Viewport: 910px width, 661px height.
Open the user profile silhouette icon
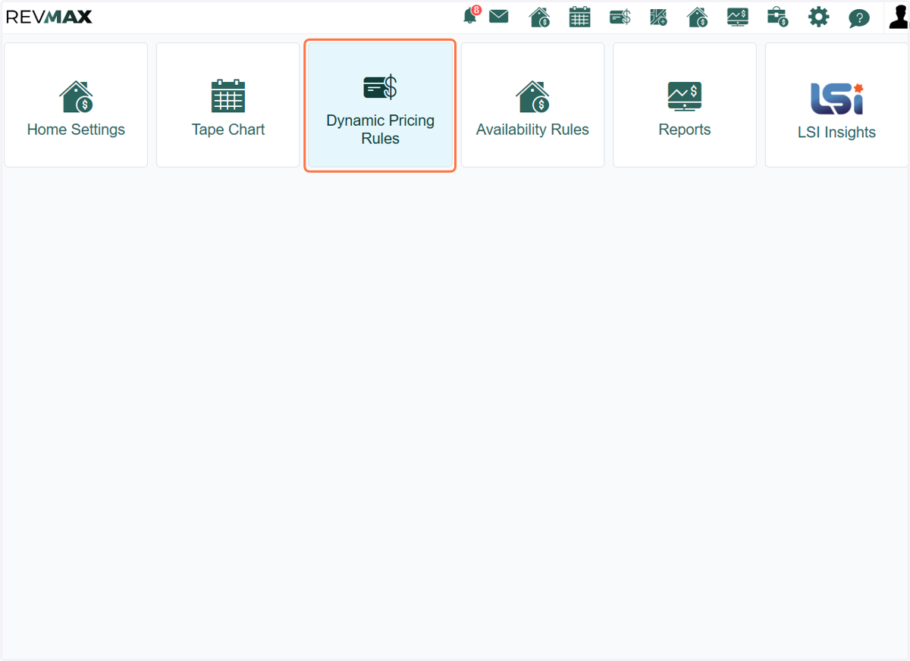pos(898,17)
